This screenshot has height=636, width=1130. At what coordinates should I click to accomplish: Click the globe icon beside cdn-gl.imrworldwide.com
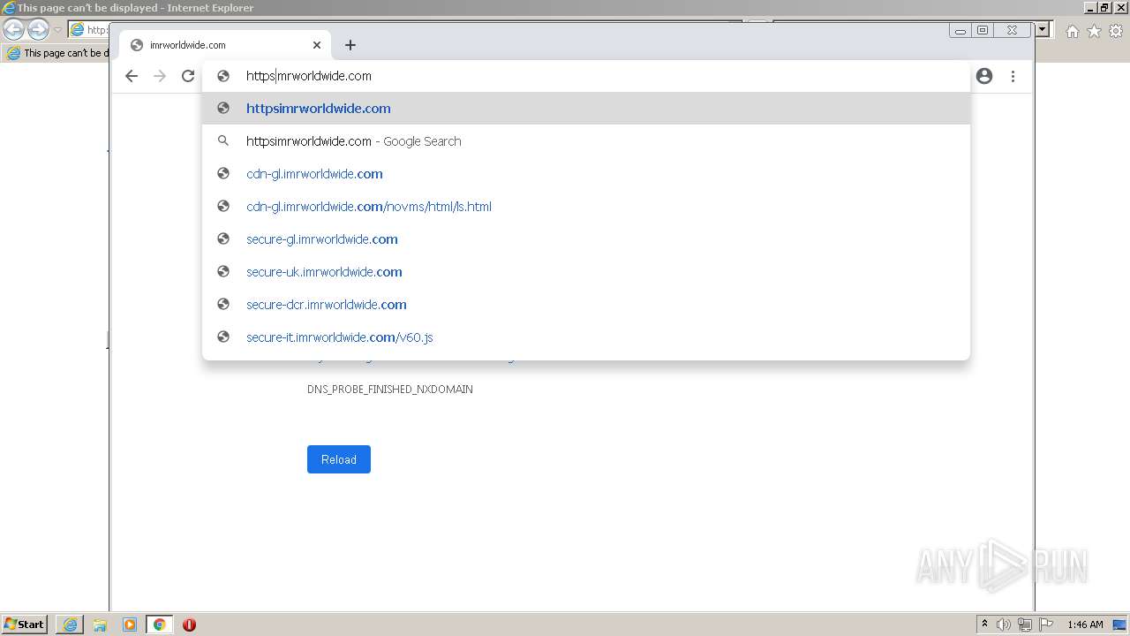point(223,174)
